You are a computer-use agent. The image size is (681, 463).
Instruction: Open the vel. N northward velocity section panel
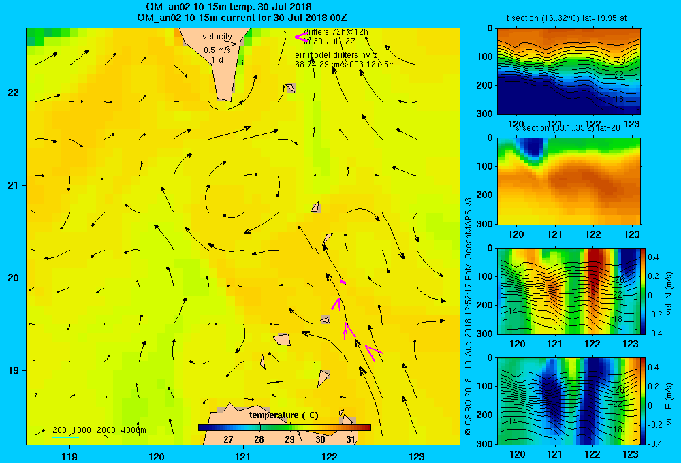click(x=569, y=291)
